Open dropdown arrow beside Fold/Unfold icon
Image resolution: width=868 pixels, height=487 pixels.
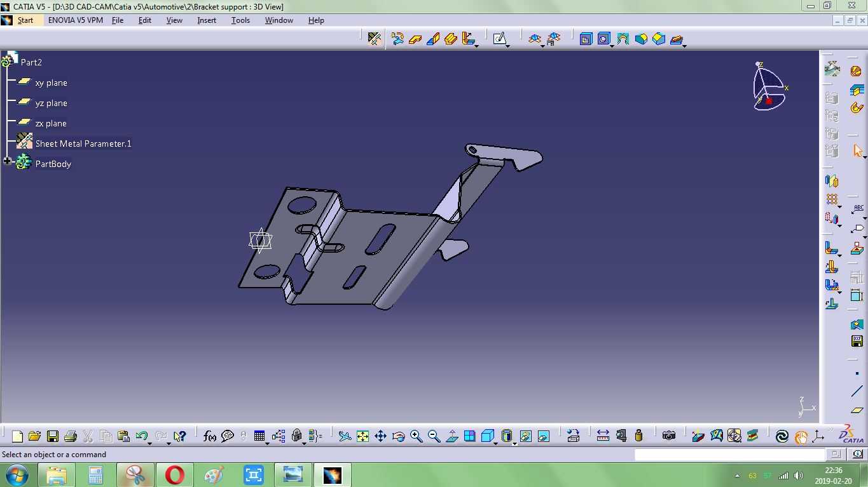pyautogui.click(x=543, y=45)
